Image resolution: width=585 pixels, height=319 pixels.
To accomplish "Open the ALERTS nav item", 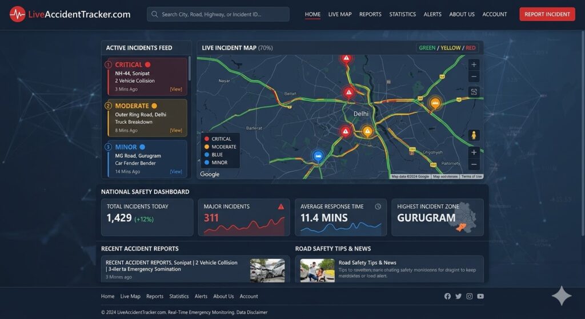I will click(x=432, y=14).
